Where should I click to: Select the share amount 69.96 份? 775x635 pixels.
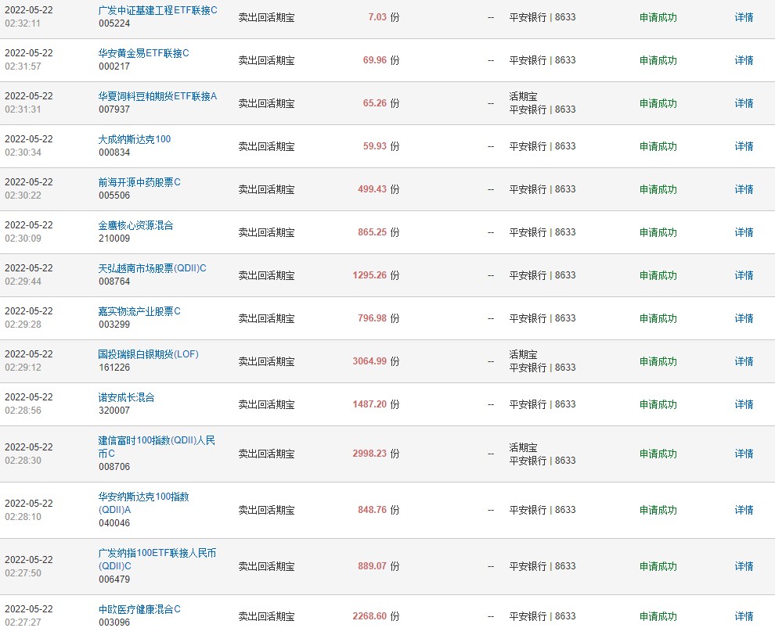[x=381, y=60]
